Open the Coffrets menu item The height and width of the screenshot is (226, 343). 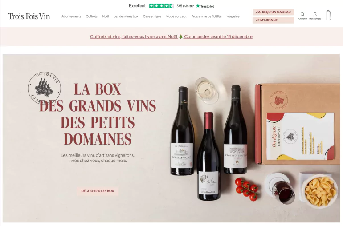point(91,16)
